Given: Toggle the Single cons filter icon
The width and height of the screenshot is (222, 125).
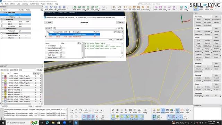Looking at the screenshot, I should [132, 117].
